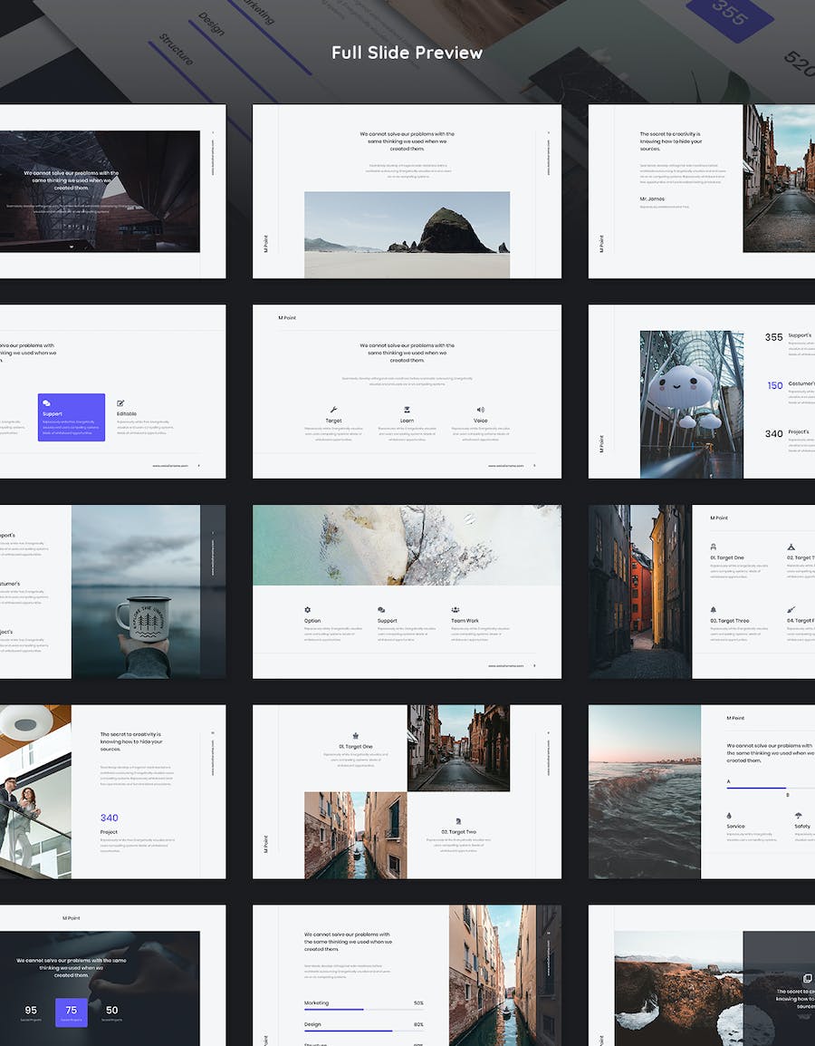Click the speaker icon above Voice
This screenshot has height=1046, width=815.
click(x=480, y=410)
